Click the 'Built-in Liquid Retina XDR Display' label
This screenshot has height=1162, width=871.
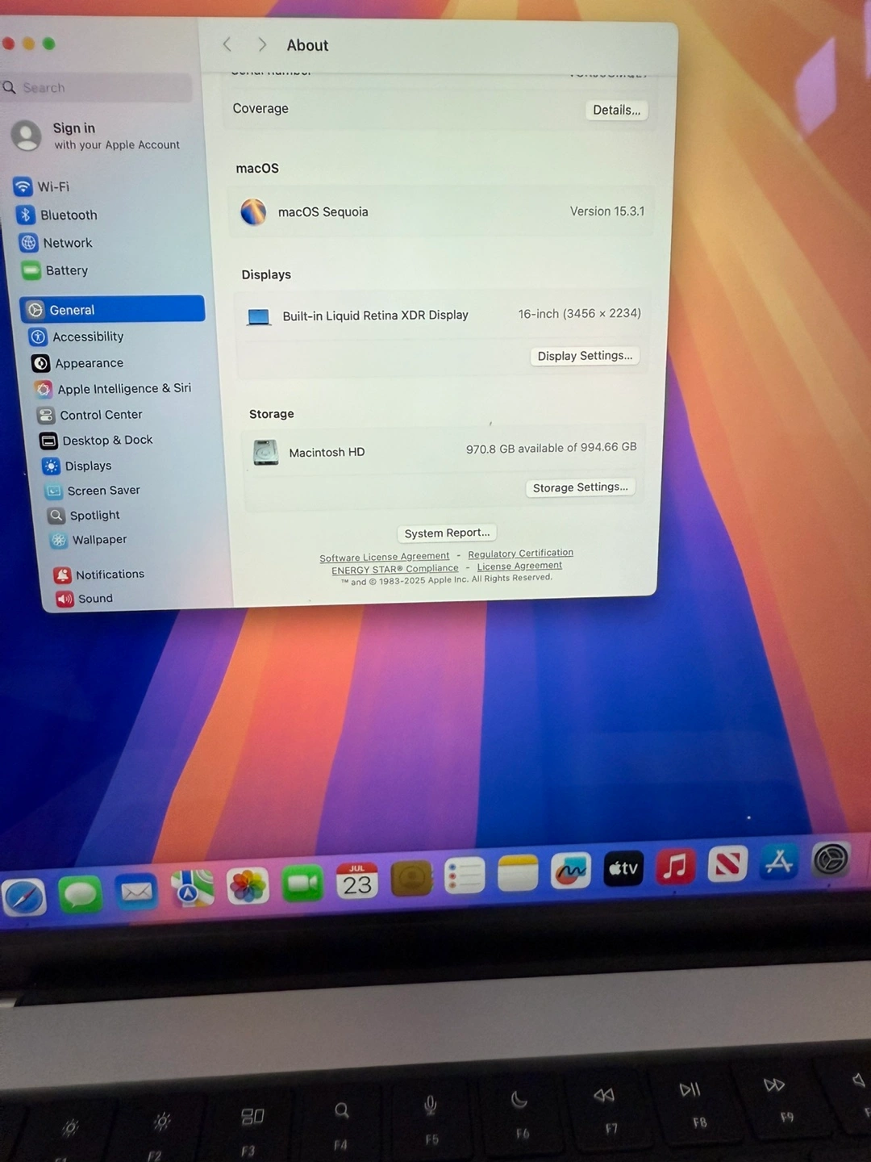click(x=375, y=316)
